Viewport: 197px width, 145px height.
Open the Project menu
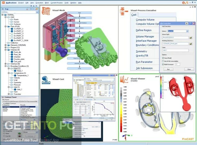pos(21,3)
